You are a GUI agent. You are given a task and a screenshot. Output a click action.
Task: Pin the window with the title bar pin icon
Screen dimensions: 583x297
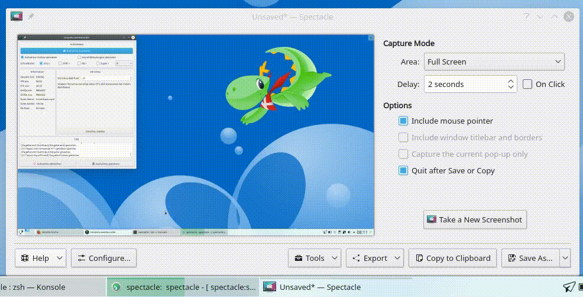click(31, 17)
